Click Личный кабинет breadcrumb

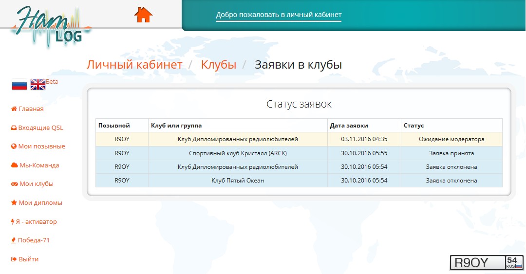tap(134, 65)
